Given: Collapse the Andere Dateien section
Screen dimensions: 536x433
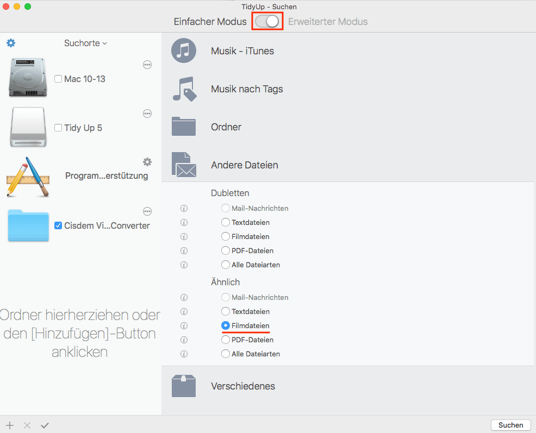Looking at the screenshot, I should click(244, 165).
